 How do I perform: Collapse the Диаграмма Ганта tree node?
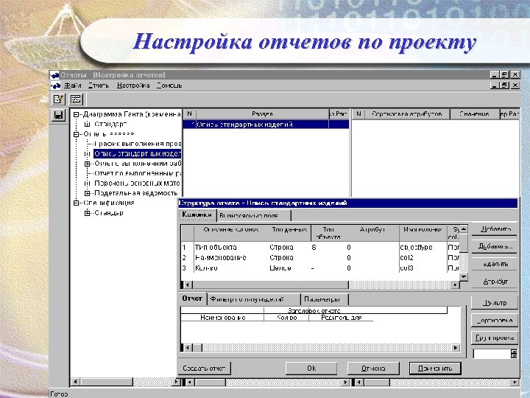[76, 115]
